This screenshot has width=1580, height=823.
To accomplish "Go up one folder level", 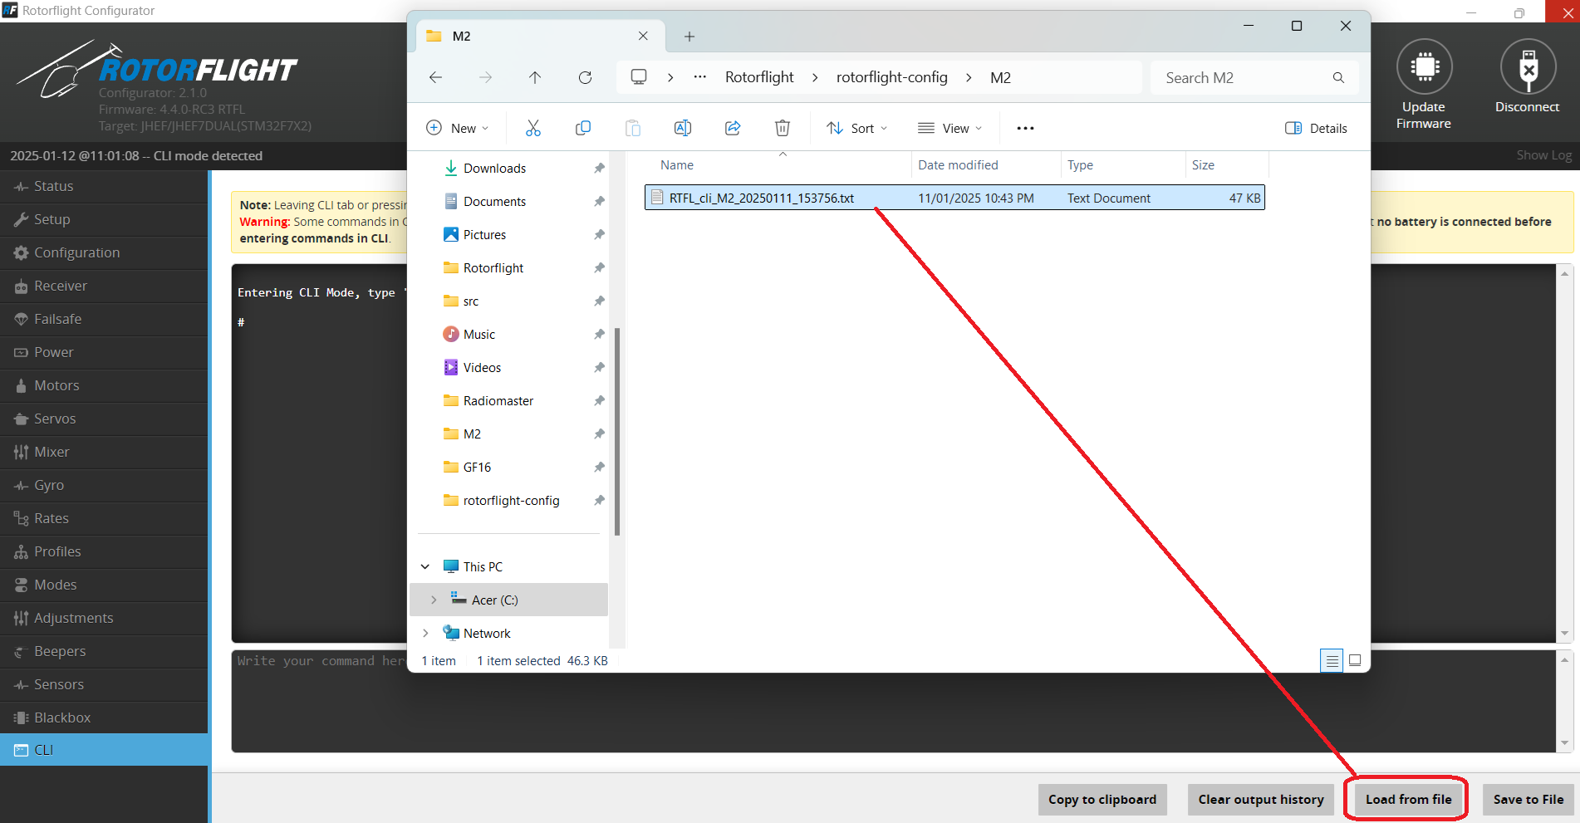I will click(535, 77).
